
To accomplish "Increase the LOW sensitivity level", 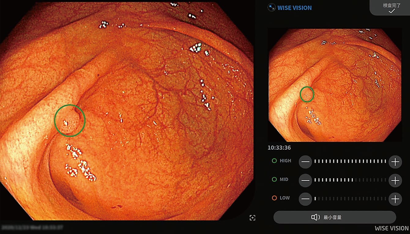I will point(395,199).
